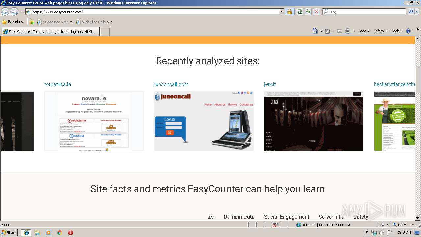Click the vertical scrollbar thumb

click(x=418, y=79)
